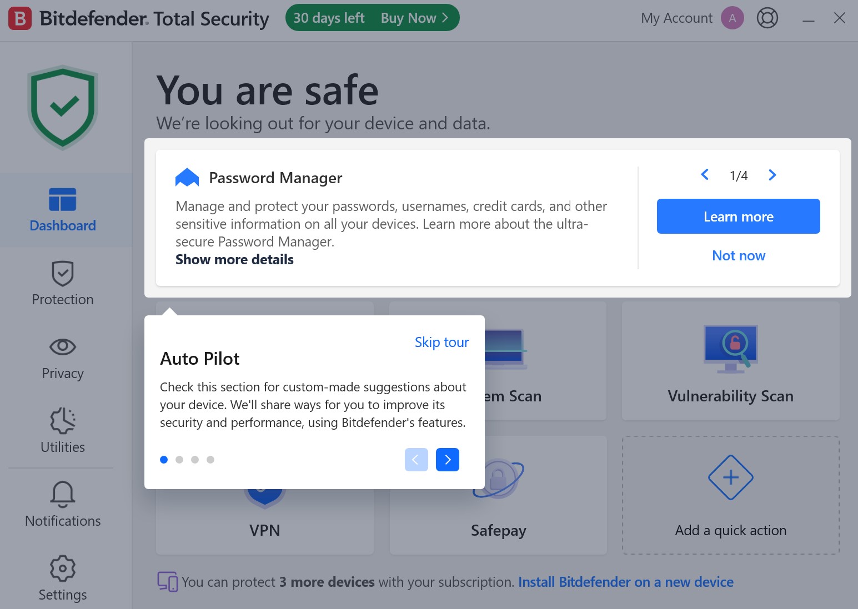Expand Show more details for Password Manager
This screenshot has height=609, width=858.
point(234,260)
